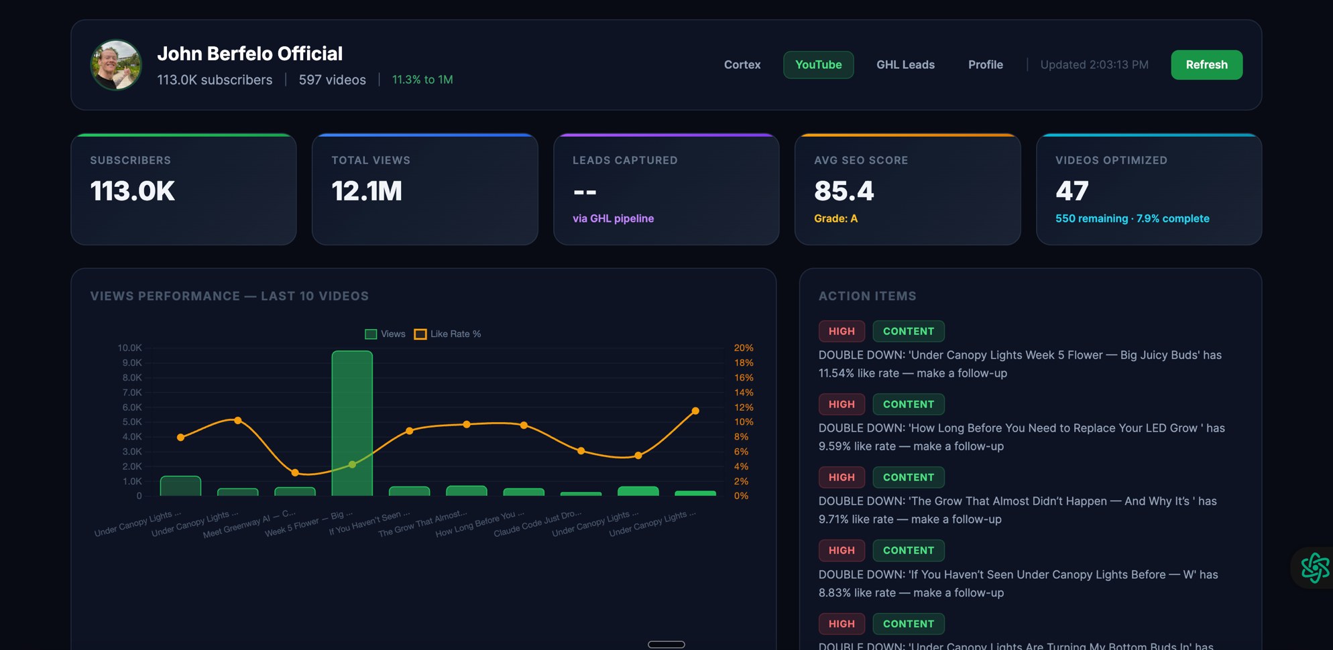Click the green Refresh button
Image resolution: width=1333 pixels, height=650 pixels.
pos(1206,65)
